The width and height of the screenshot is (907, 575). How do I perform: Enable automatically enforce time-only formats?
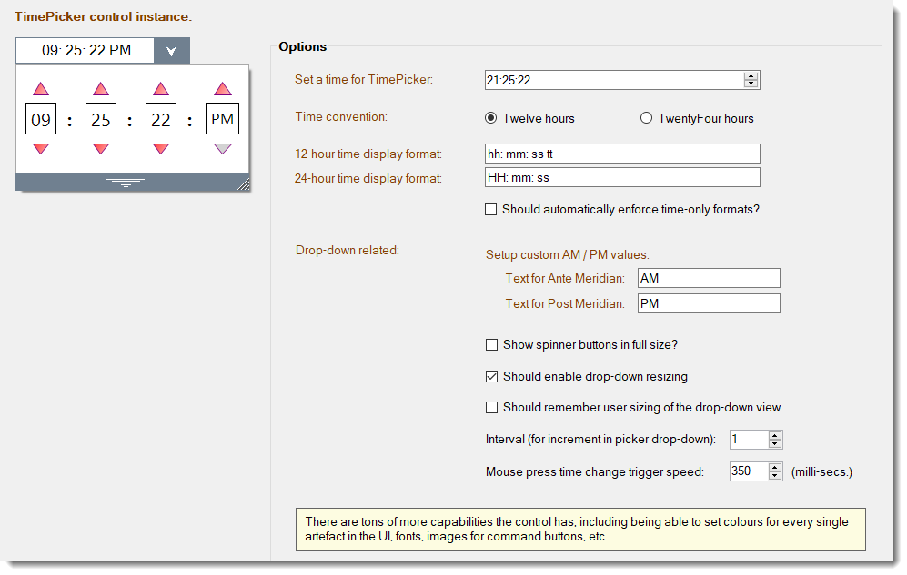point(490,210)
